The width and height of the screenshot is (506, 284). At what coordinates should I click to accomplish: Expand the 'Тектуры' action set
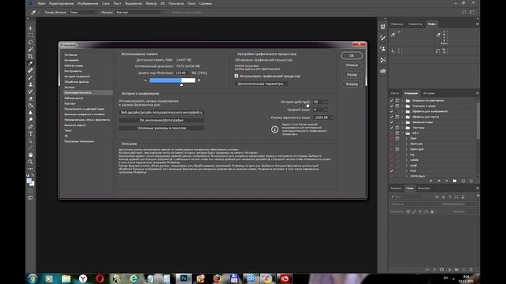click(402, 128)
